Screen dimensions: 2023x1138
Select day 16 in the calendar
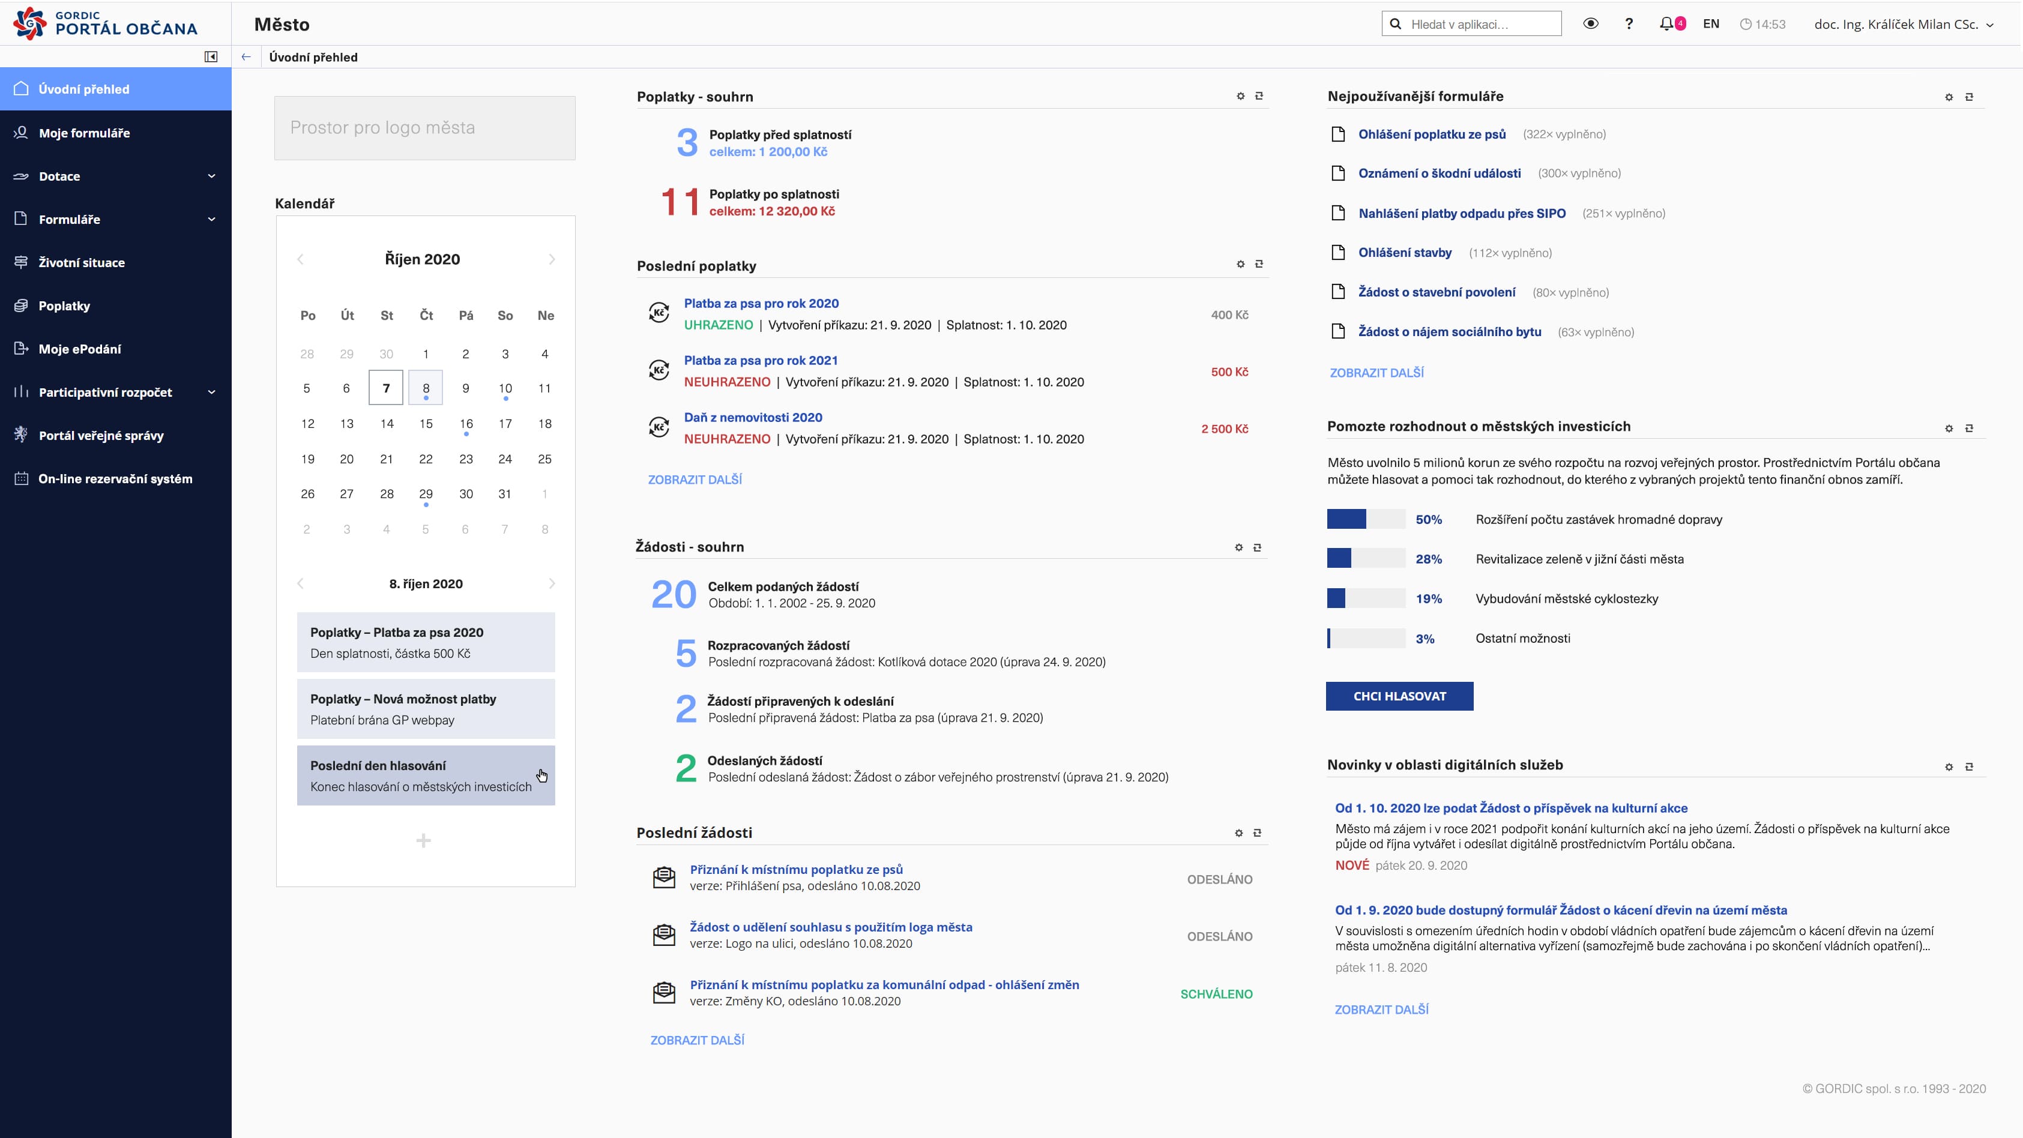pos(466,424)
